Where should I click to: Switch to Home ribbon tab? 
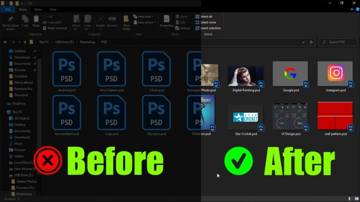(22, 9)
